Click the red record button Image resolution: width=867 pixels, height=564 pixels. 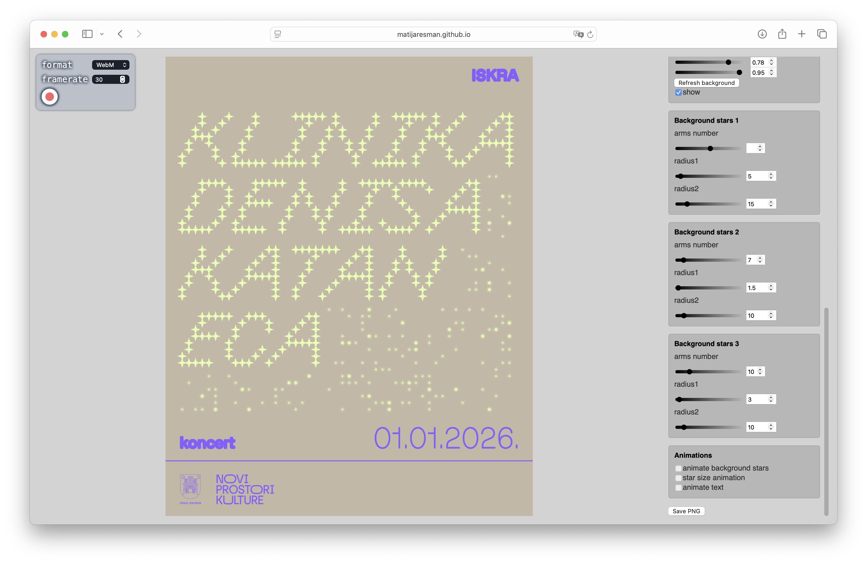pyautogui.click(x=50, y=97)
